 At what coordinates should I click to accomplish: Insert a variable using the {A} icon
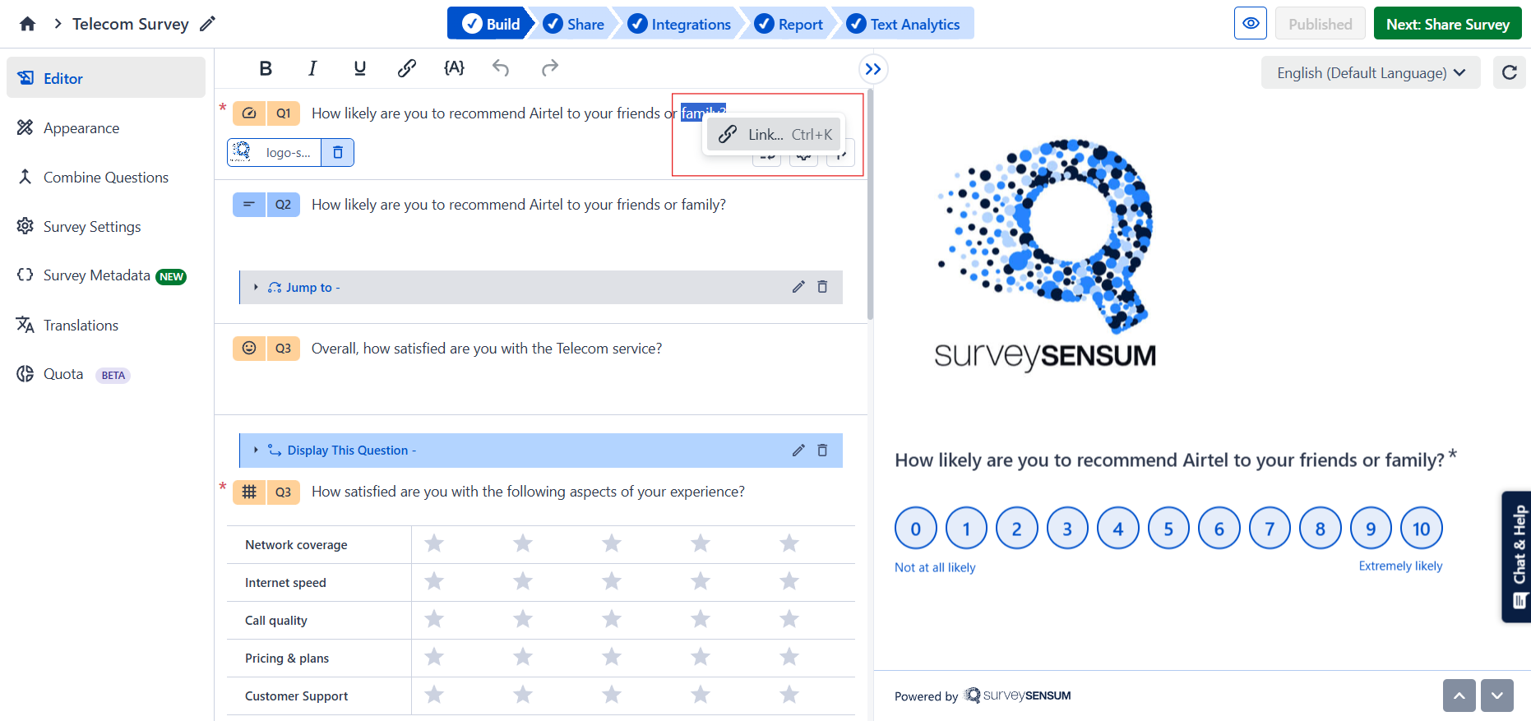click(454, 68)
